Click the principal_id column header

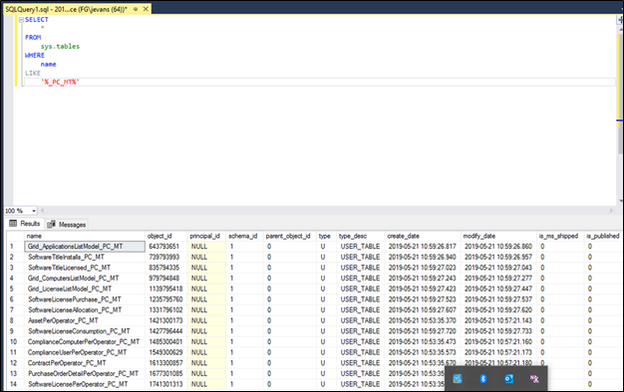[206, 236]
